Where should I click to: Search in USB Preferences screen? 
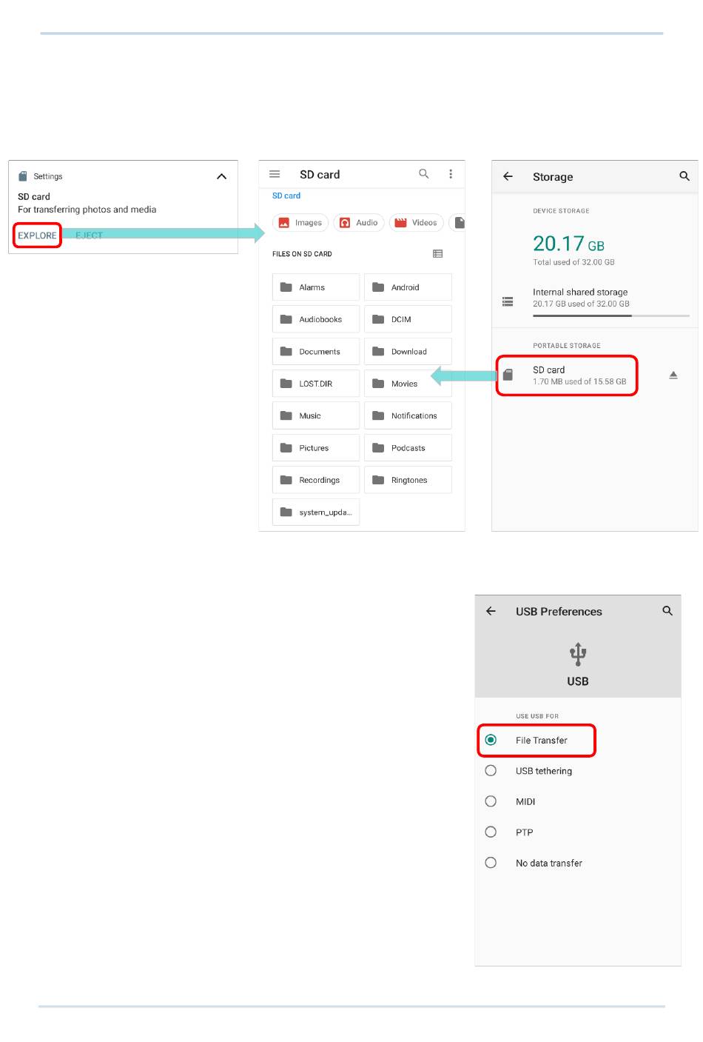point(667,611)
